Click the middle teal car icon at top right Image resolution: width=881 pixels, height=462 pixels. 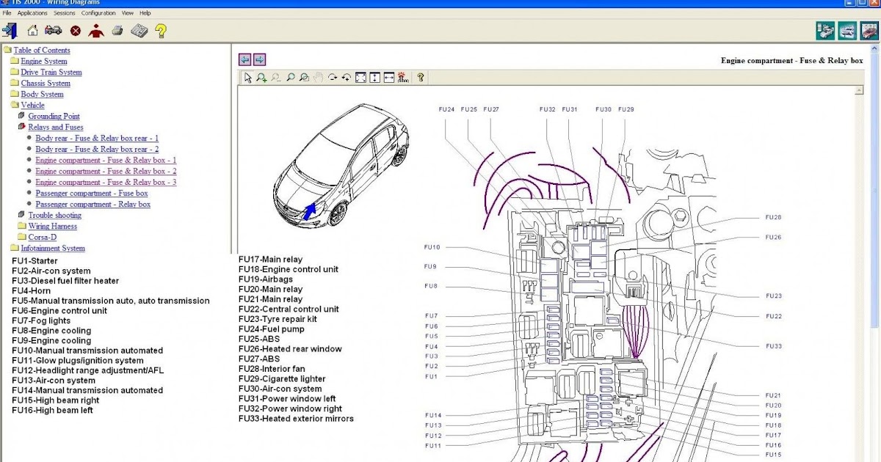point(846,31)
